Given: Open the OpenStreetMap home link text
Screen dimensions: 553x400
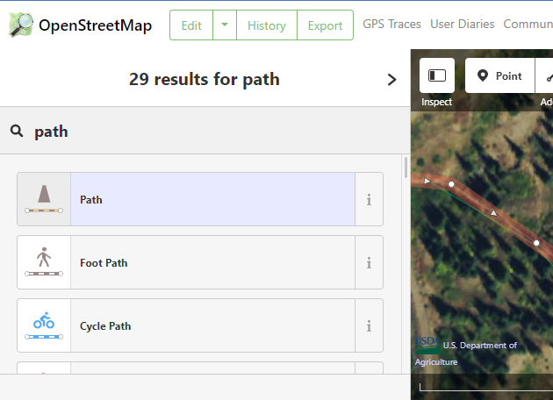Looking at the screenshot, I should pyautogui.click(x=95, y=25).
